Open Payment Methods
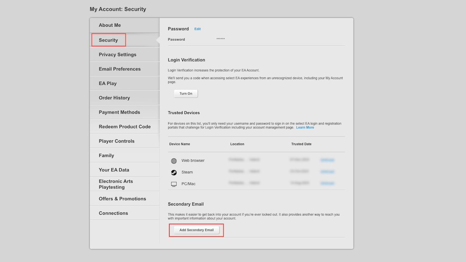Image resolution: width=466 pixels, height=262 pixels. click(x=125, y=112)
